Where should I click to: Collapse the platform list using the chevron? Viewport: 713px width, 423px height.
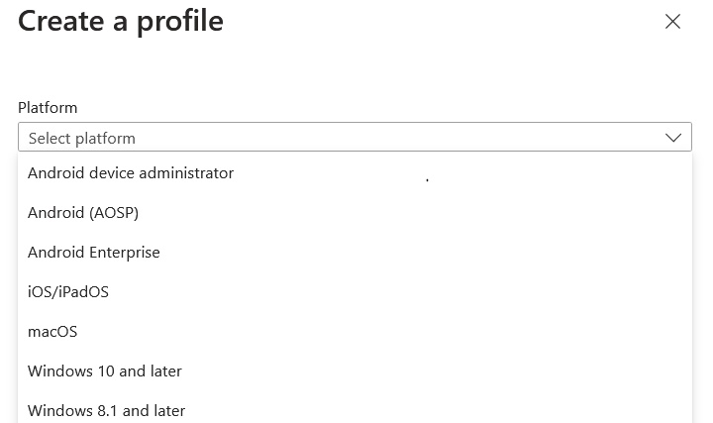(673, 138)
